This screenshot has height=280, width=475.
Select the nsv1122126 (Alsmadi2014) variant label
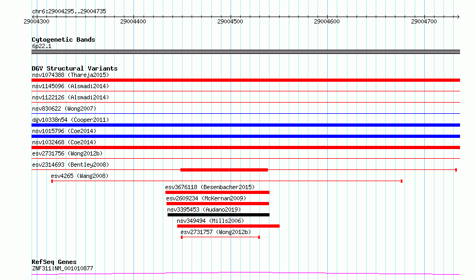(70, 97)
